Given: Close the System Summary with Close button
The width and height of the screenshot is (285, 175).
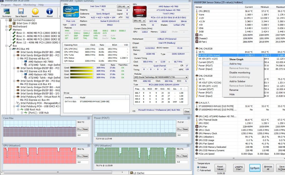Looking at the screenshot, I should [187, 111].
